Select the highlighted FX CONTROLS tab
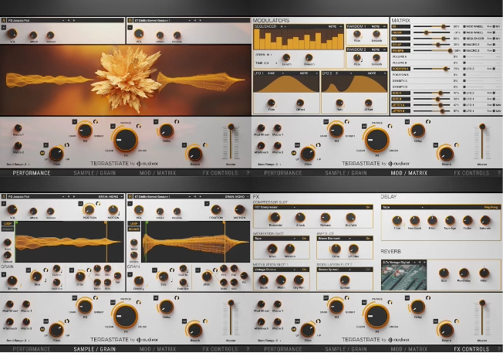Viewport: 503px width, 353px height. pos(471,349)
